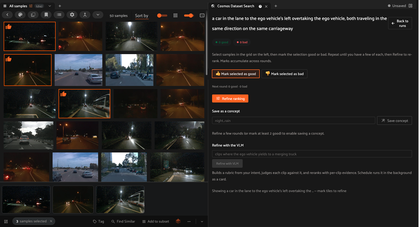Viewport: 419px width, 227px height.
Task: Mark selected as bad
Action: point(284,74)
